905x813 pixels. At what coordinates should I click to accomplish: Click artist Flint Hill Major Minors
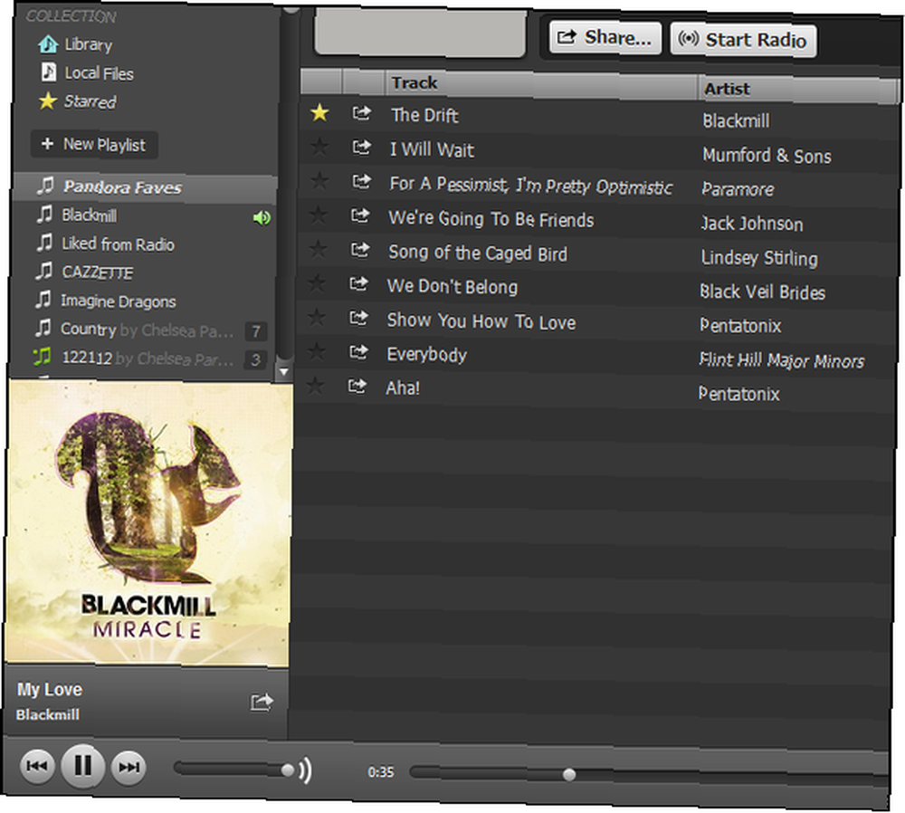[782, 361]
